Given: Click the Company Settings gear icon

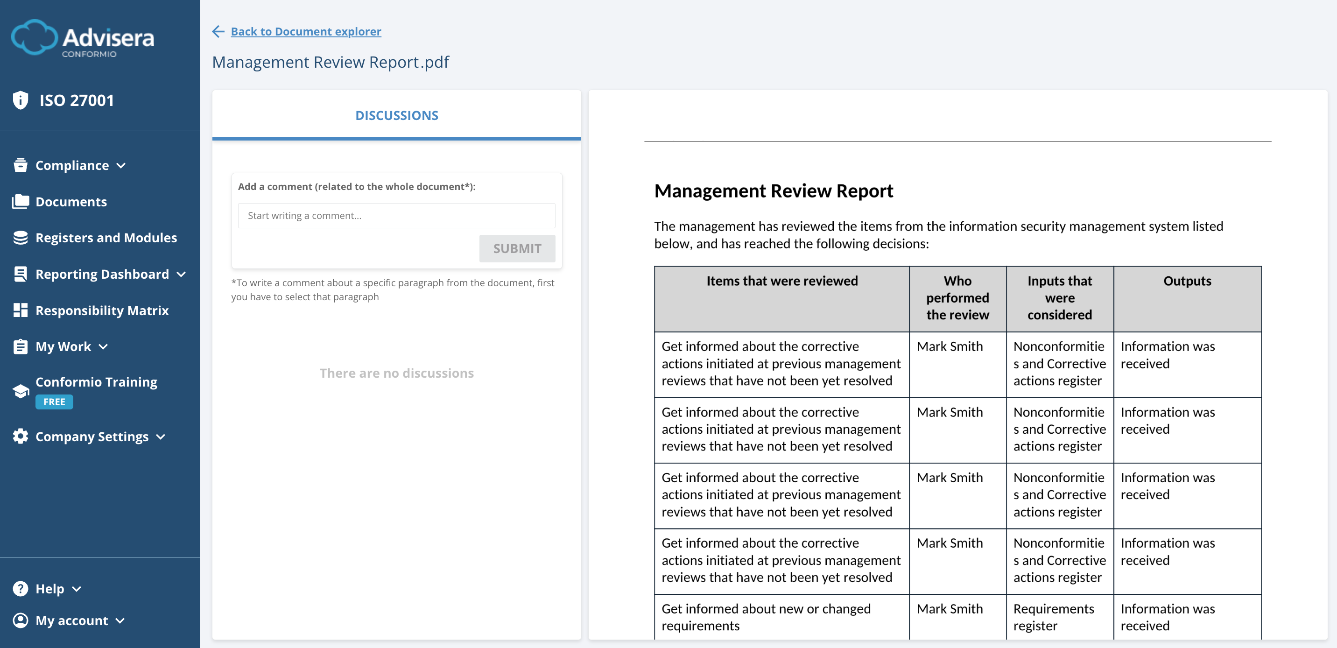Looking at the screenshot, I should pos(20,436).
